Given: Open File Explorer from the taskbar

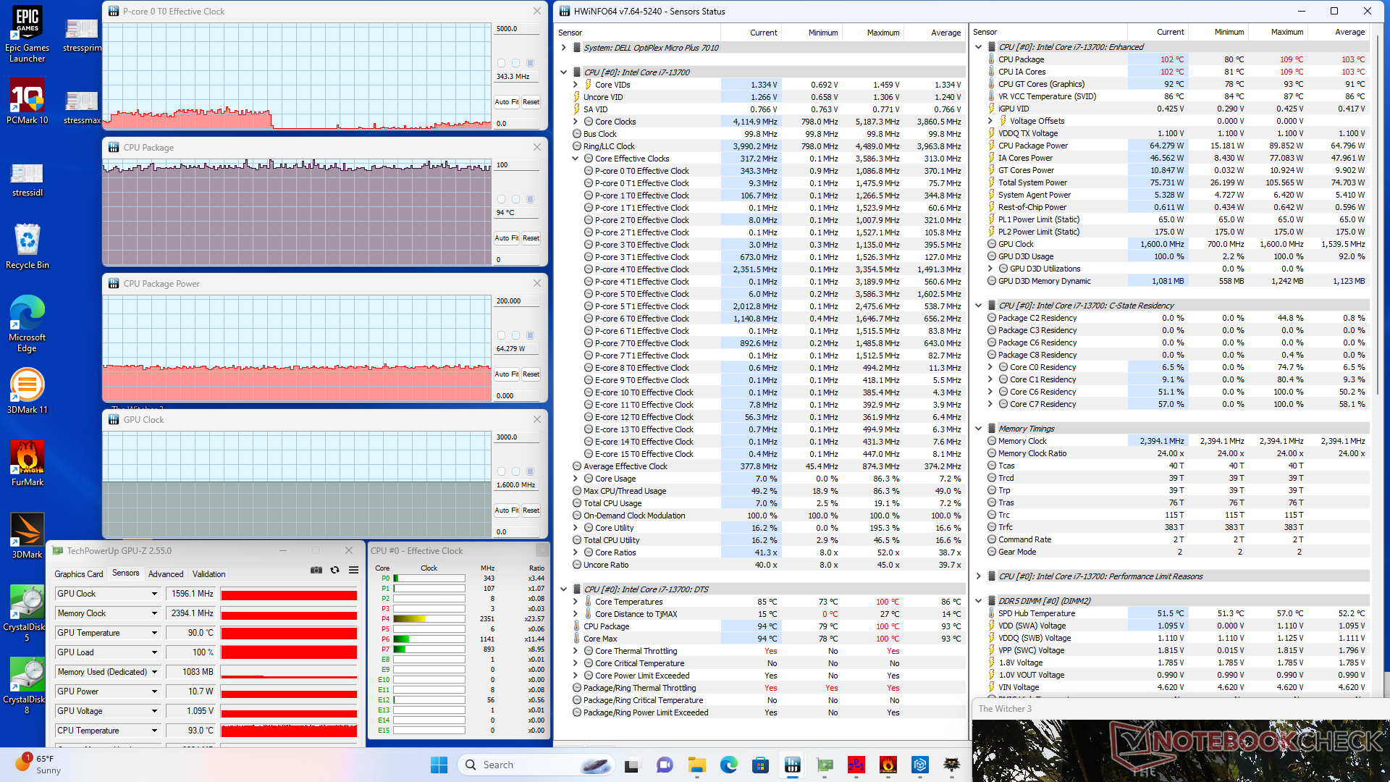Looking at the screenshot, I should 696,765.
